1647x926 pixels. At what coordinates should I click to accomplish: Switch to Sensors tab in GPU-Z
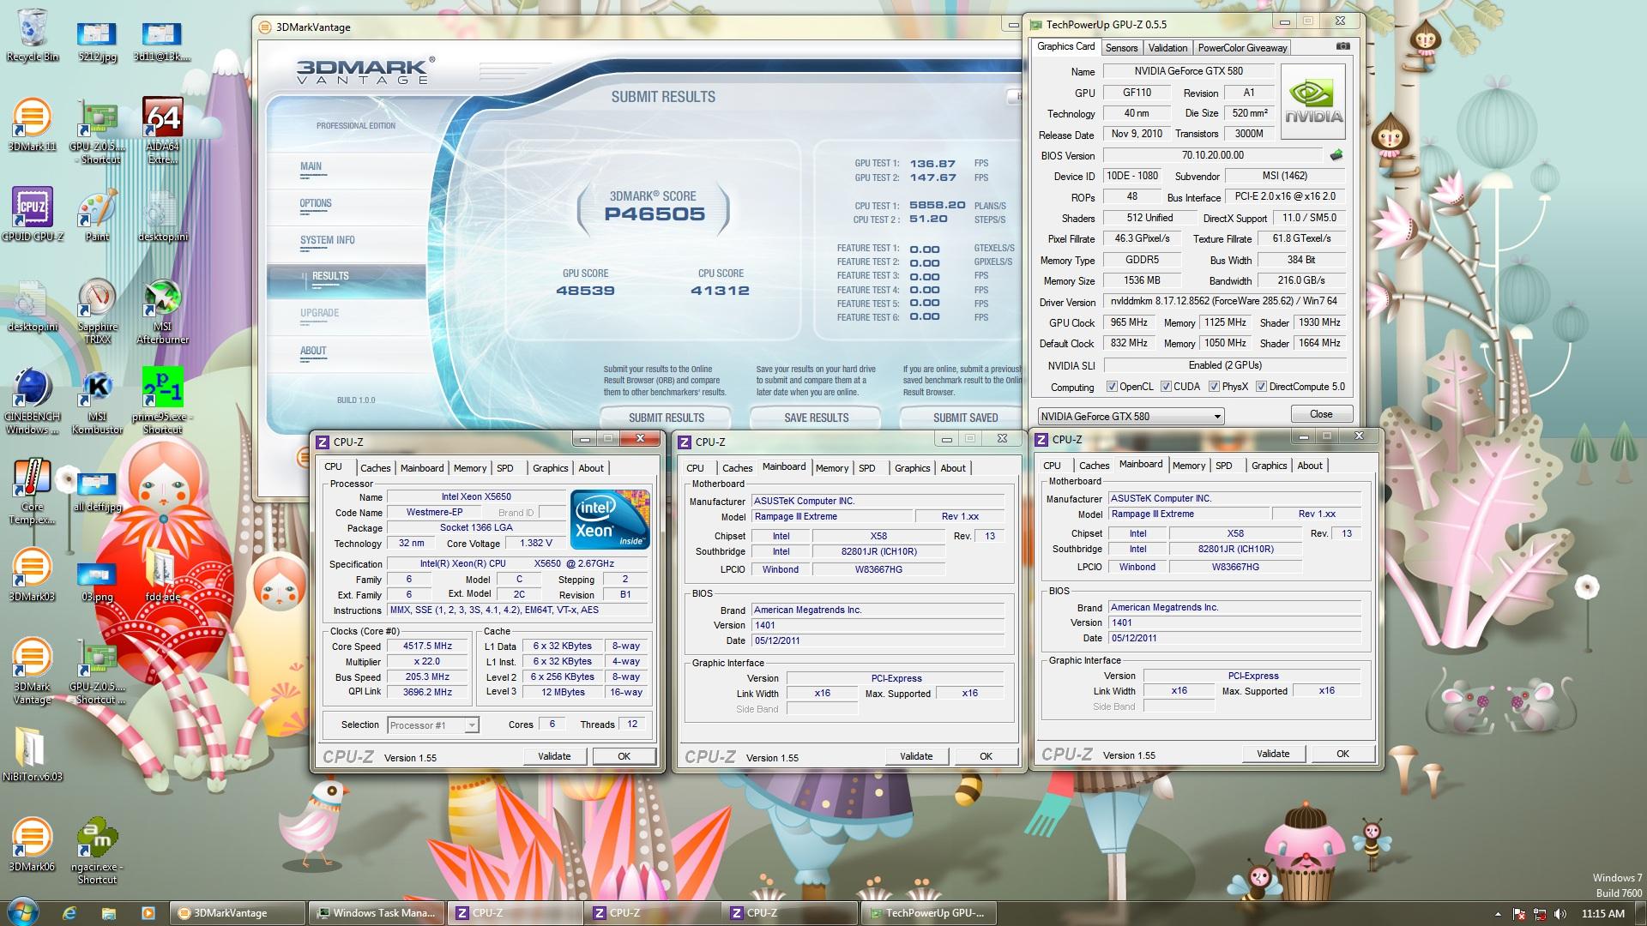pos(1121,48)
